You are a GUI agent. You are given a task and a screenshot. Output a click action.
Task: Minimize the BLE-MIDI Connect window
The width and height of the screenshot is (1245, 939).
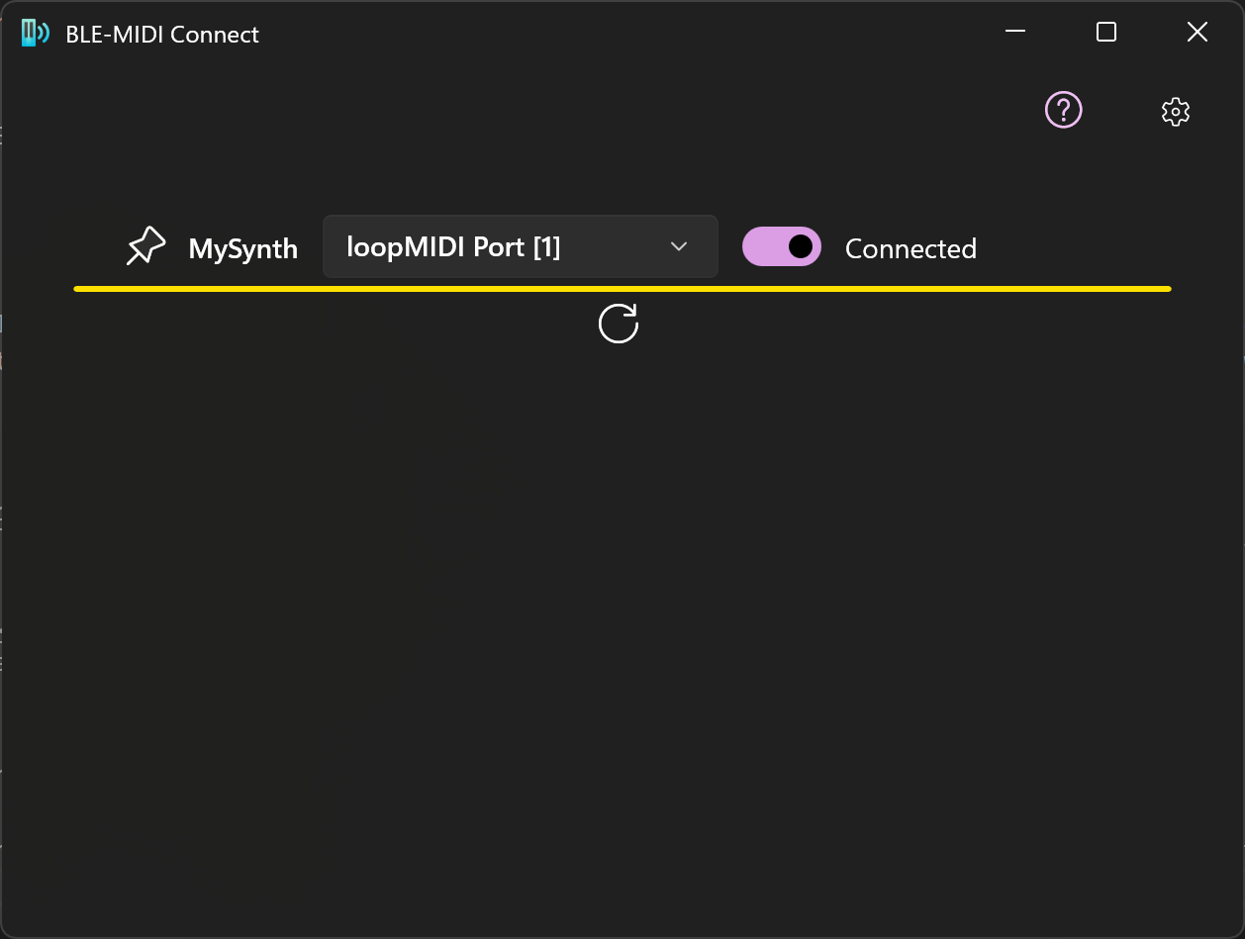point(1015,32)
